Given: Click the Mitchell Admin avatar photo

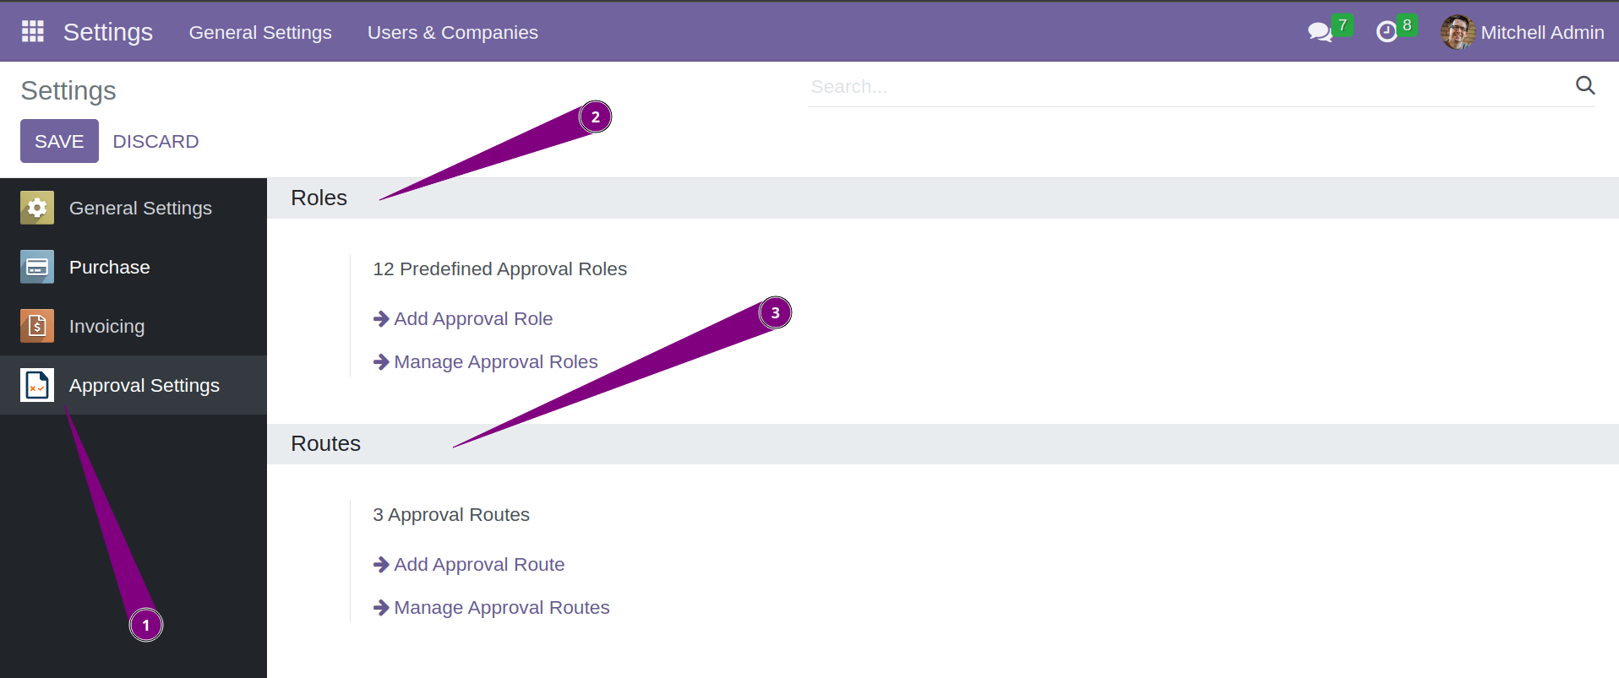Looking at the screenshot, I should (1457, 32).
